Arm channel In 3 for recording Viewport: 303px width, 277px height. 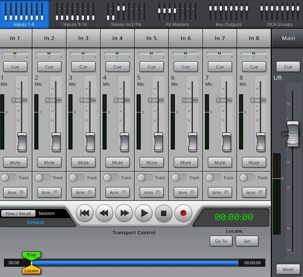pos(83,193)
